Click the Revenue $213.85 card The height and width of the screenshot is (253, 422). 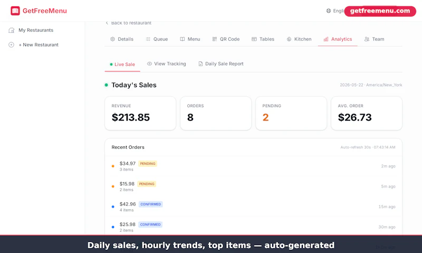pyautogui.click(x=140, y=113)
